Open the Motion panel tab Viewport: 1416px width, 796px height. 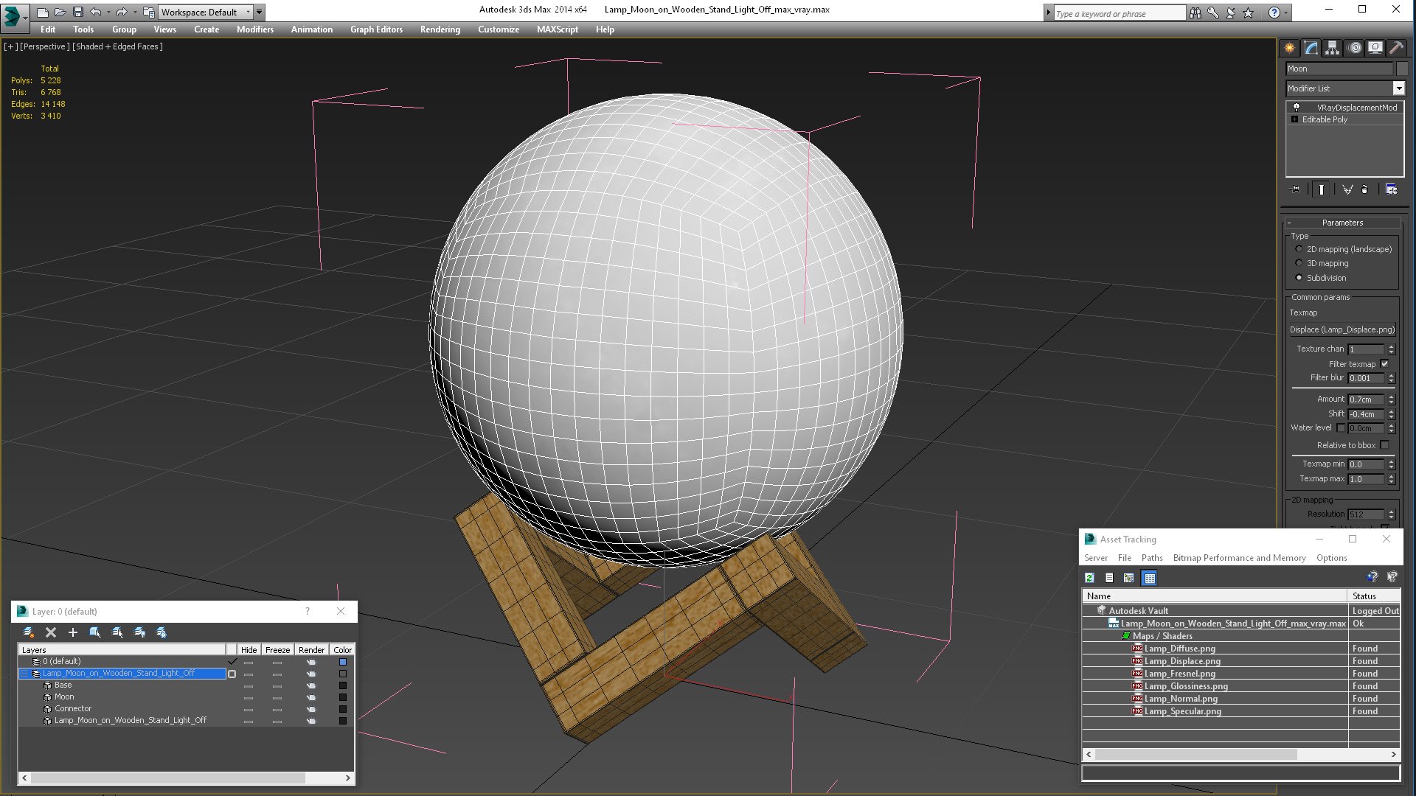pos(1354,48)
